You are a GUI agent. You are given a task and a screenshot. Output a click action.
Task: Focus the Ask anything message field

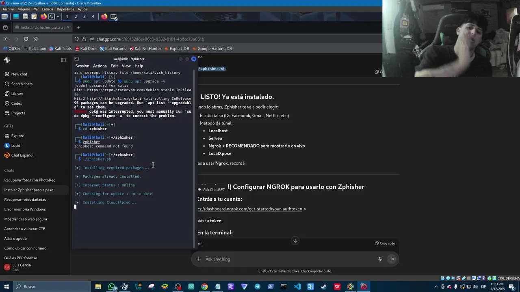[x=288, y=259]
